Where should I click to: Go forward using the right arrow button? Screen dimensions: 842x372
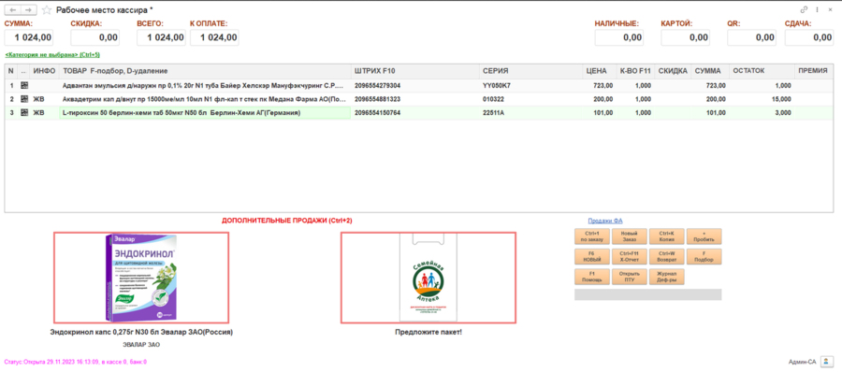point(29,9)
